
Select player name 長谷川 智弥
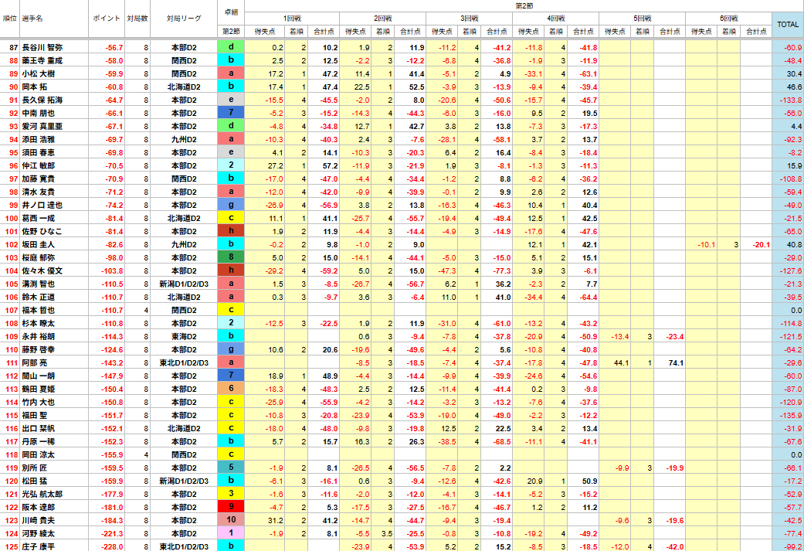[x=42, y=47]
